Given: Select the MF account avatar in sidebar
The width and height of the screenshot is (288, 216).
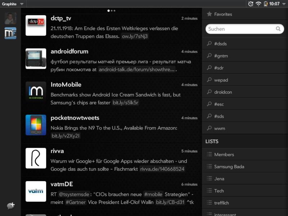Looking at the screenshot, I should pos(10,33).
